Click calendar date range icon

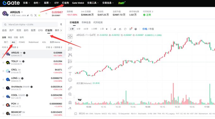76,114
